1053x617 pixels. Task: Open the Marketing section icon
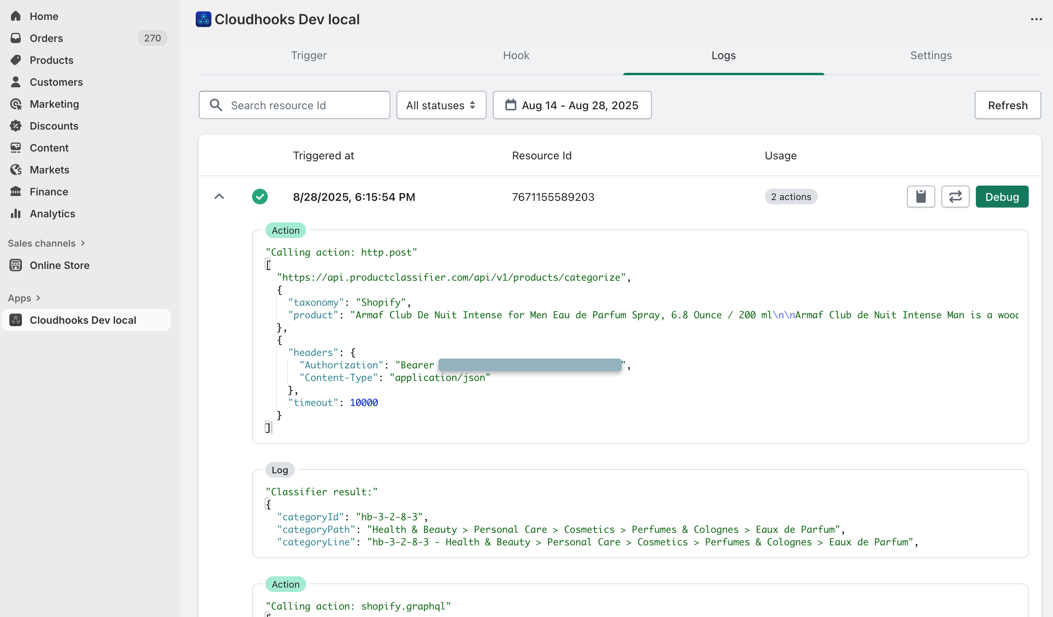coord(16,104)
